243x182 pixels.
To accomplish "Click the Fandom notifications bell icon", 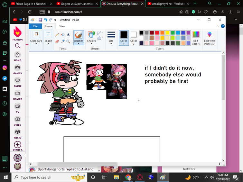I will (x=17, y=158).
